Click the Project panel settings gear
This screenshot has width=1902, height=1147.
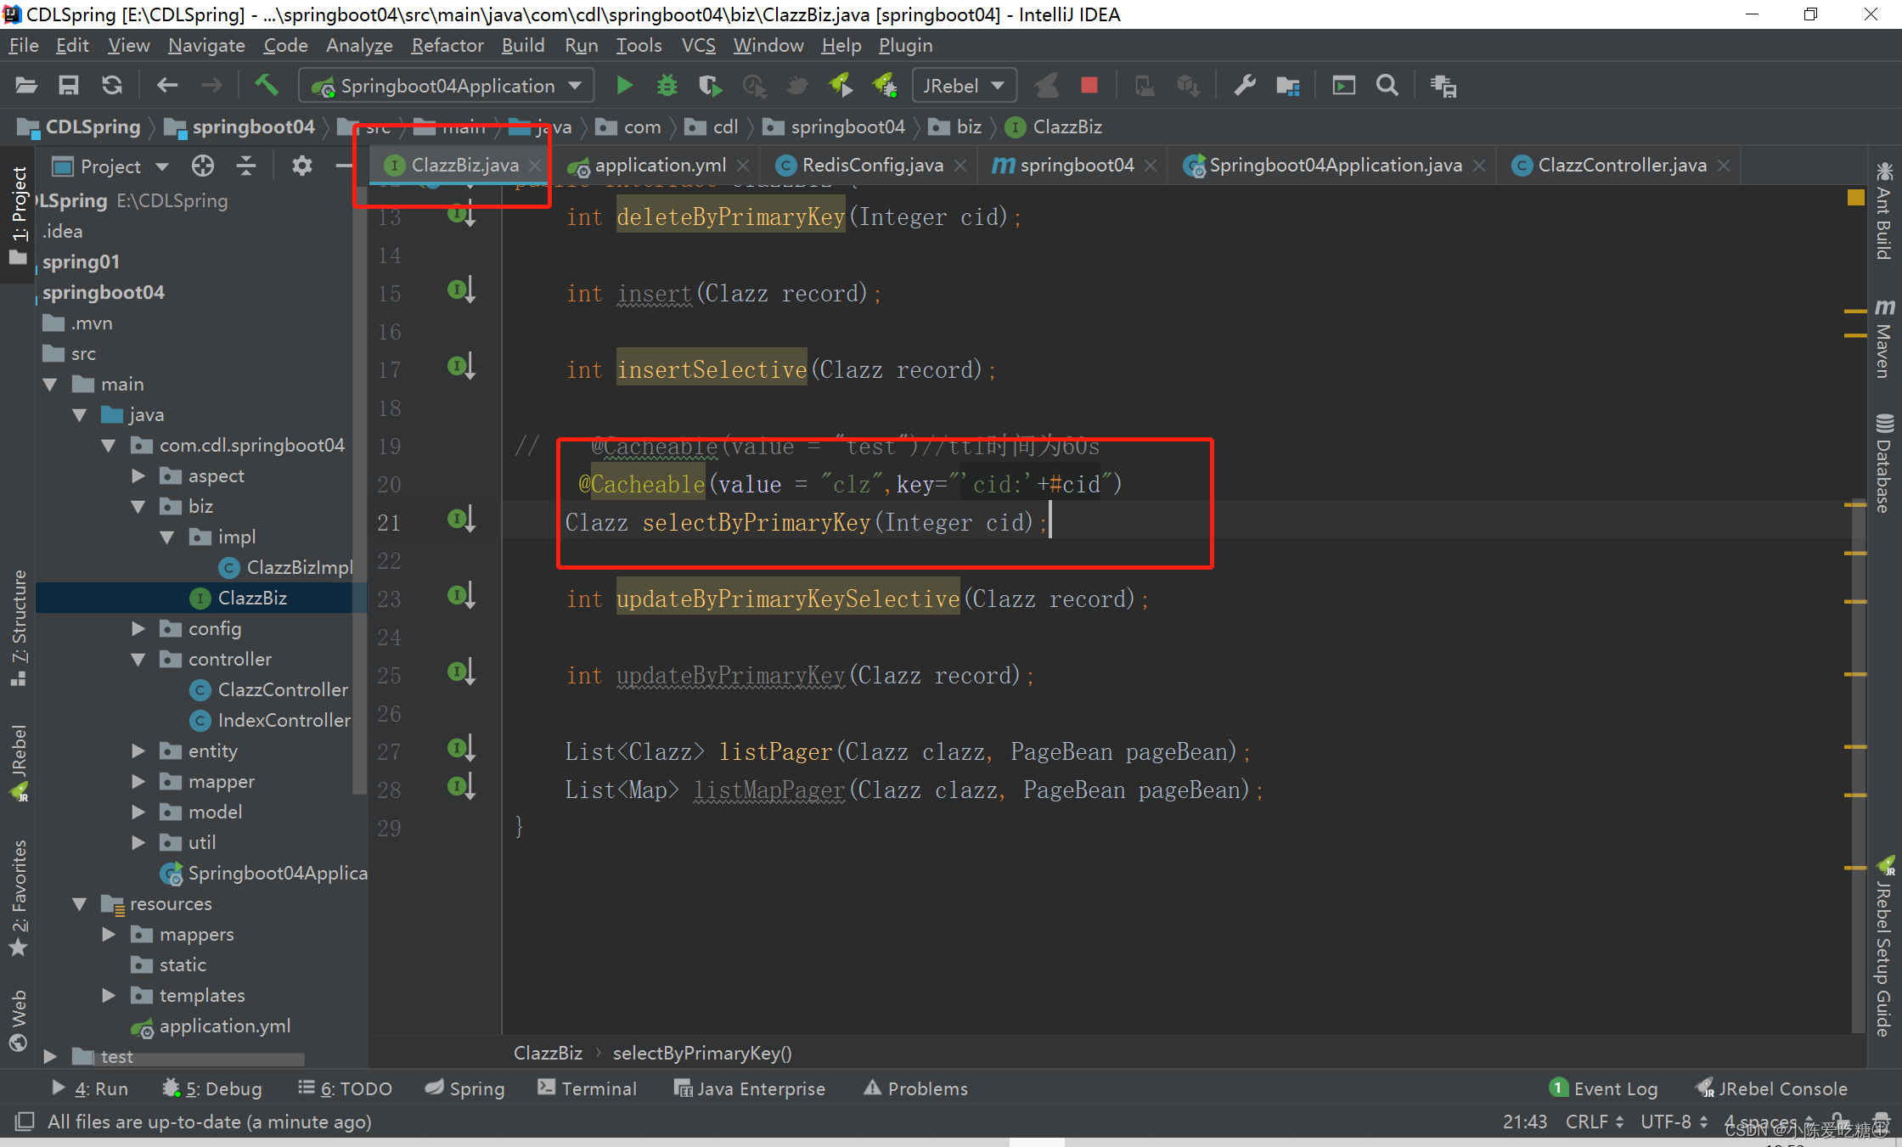click(301, 166)
